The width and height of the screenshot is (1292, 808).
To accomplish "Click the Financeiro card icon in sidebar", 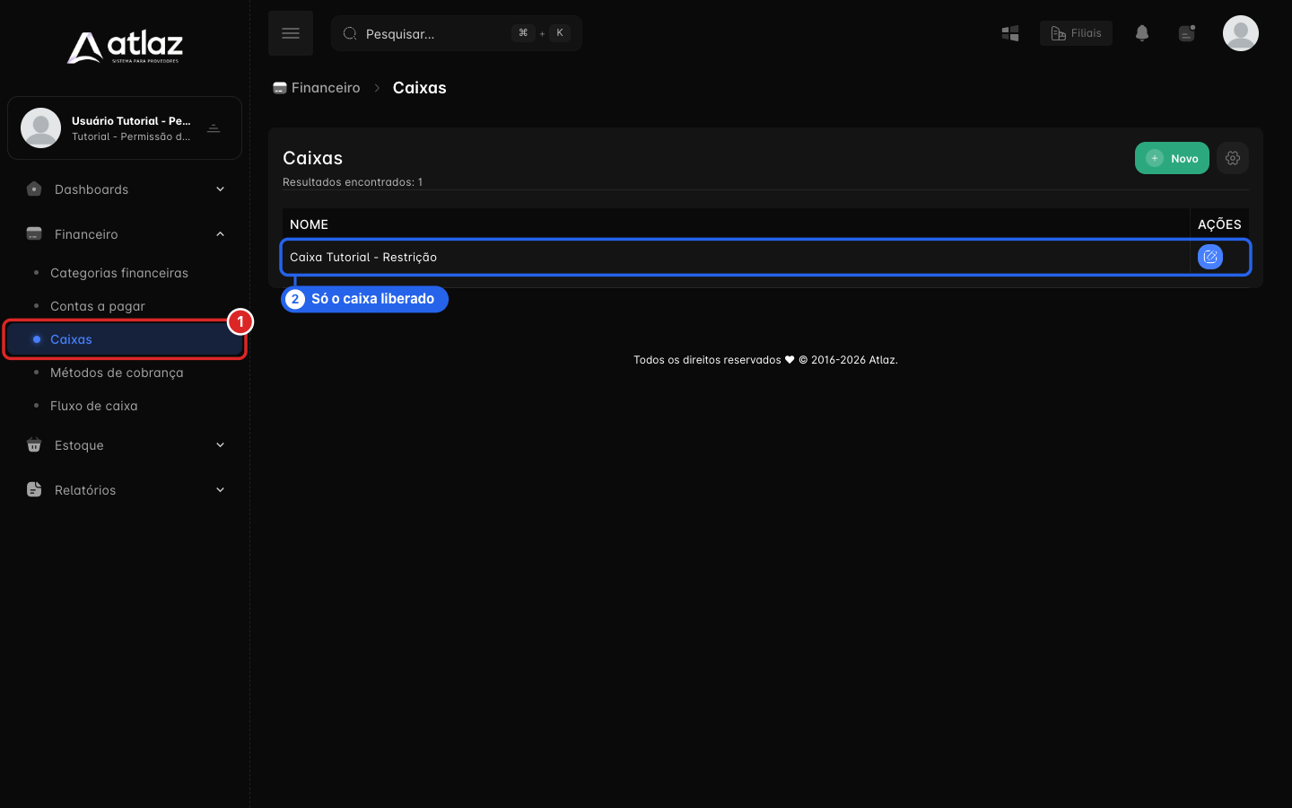I will 34,234.
